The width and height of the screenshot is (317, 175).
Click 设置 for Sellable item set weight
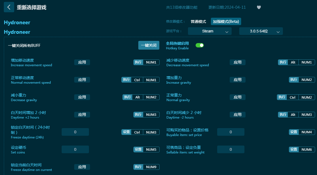click(294, 150)
